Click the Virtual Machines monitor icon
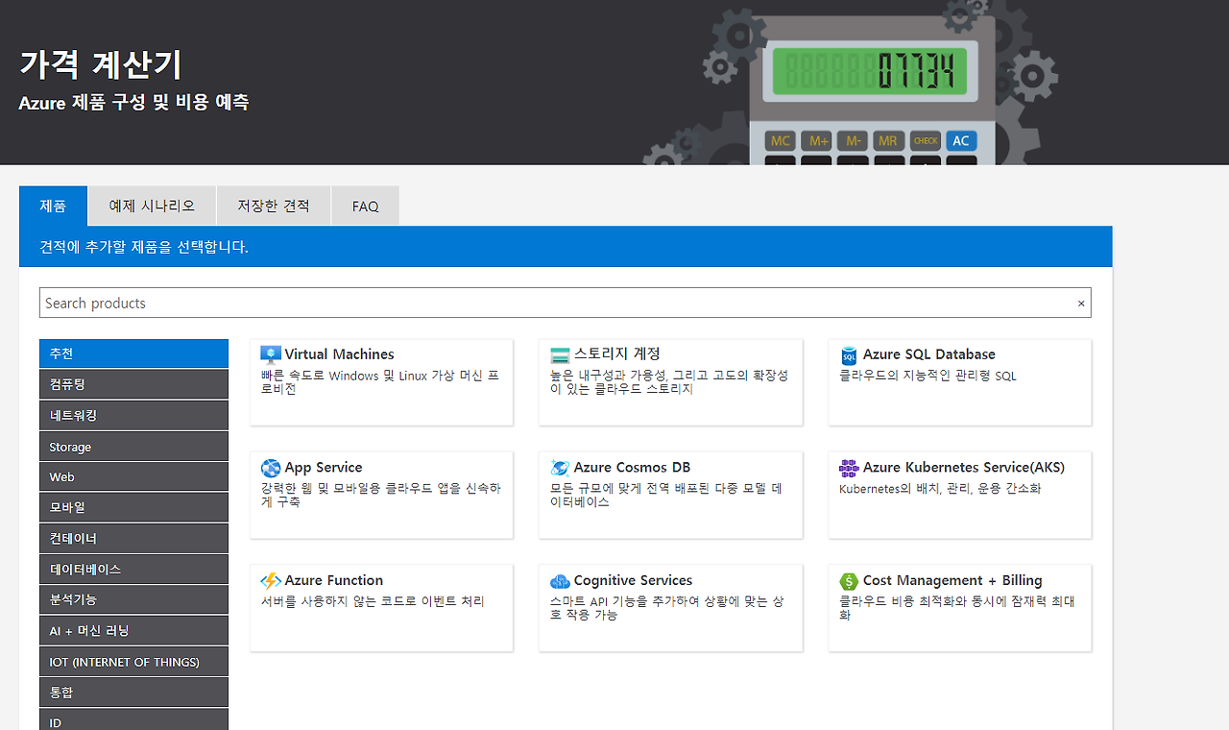The width and height of the screenshot is (1229, 730). point(271,354)
